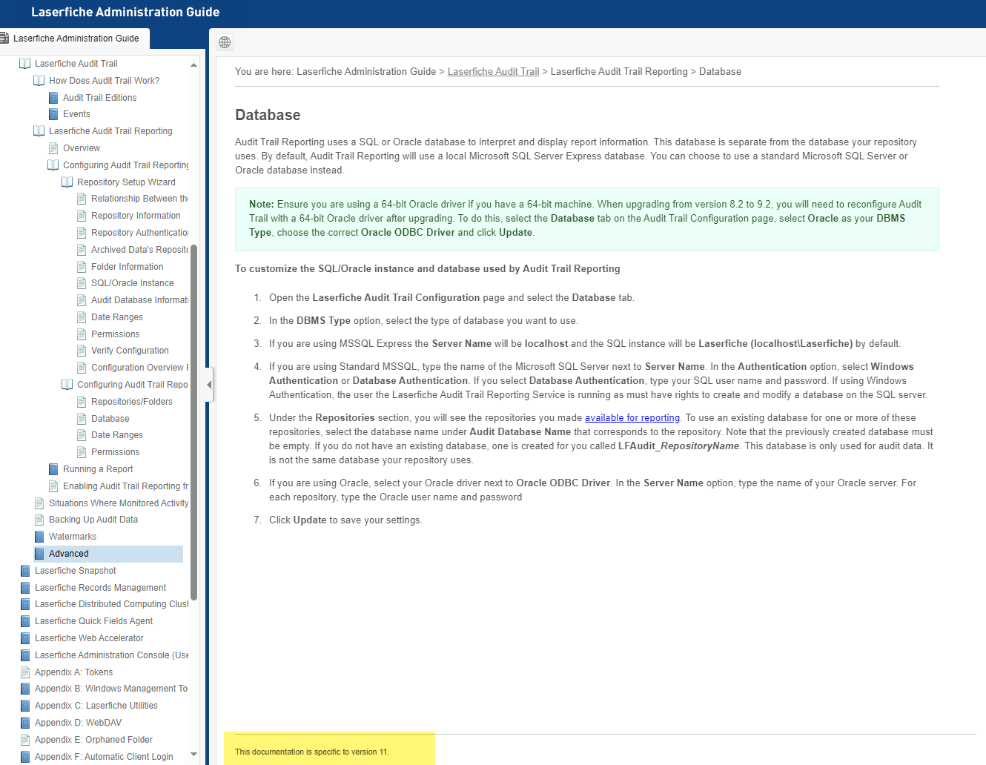986x765 pixels.
Task: Click the page icon beside Verify Configuration
Action: click(82, 351)
